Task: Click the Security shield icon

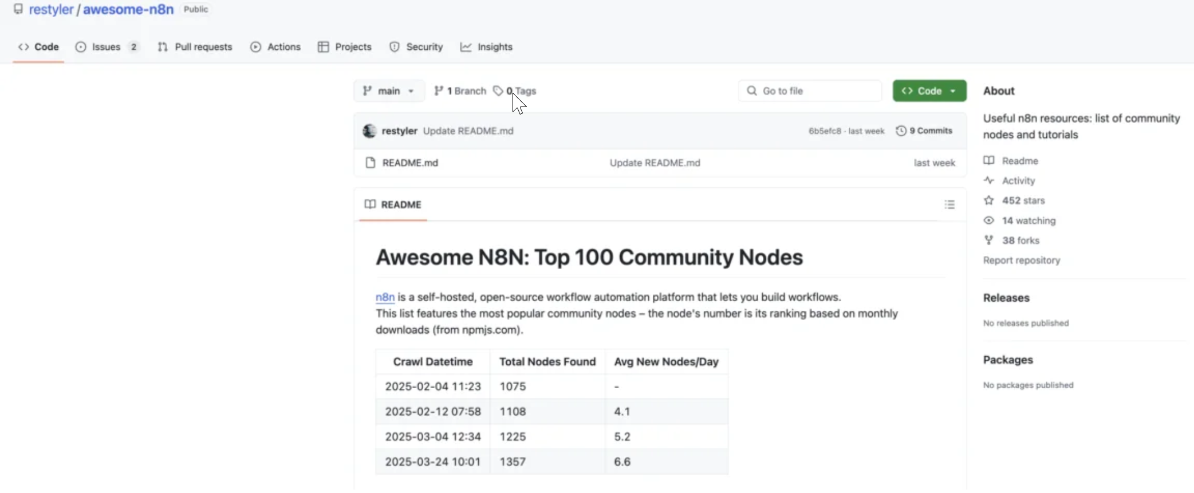Action: point(394,47)
